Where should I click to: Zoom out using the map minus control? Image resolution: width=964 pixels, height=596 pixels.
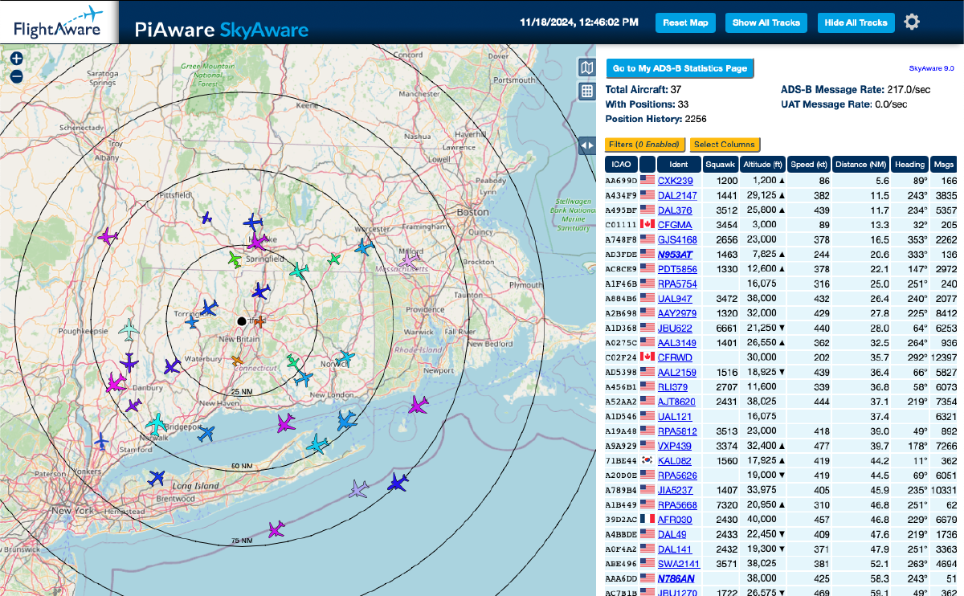(x=16, y=76)
